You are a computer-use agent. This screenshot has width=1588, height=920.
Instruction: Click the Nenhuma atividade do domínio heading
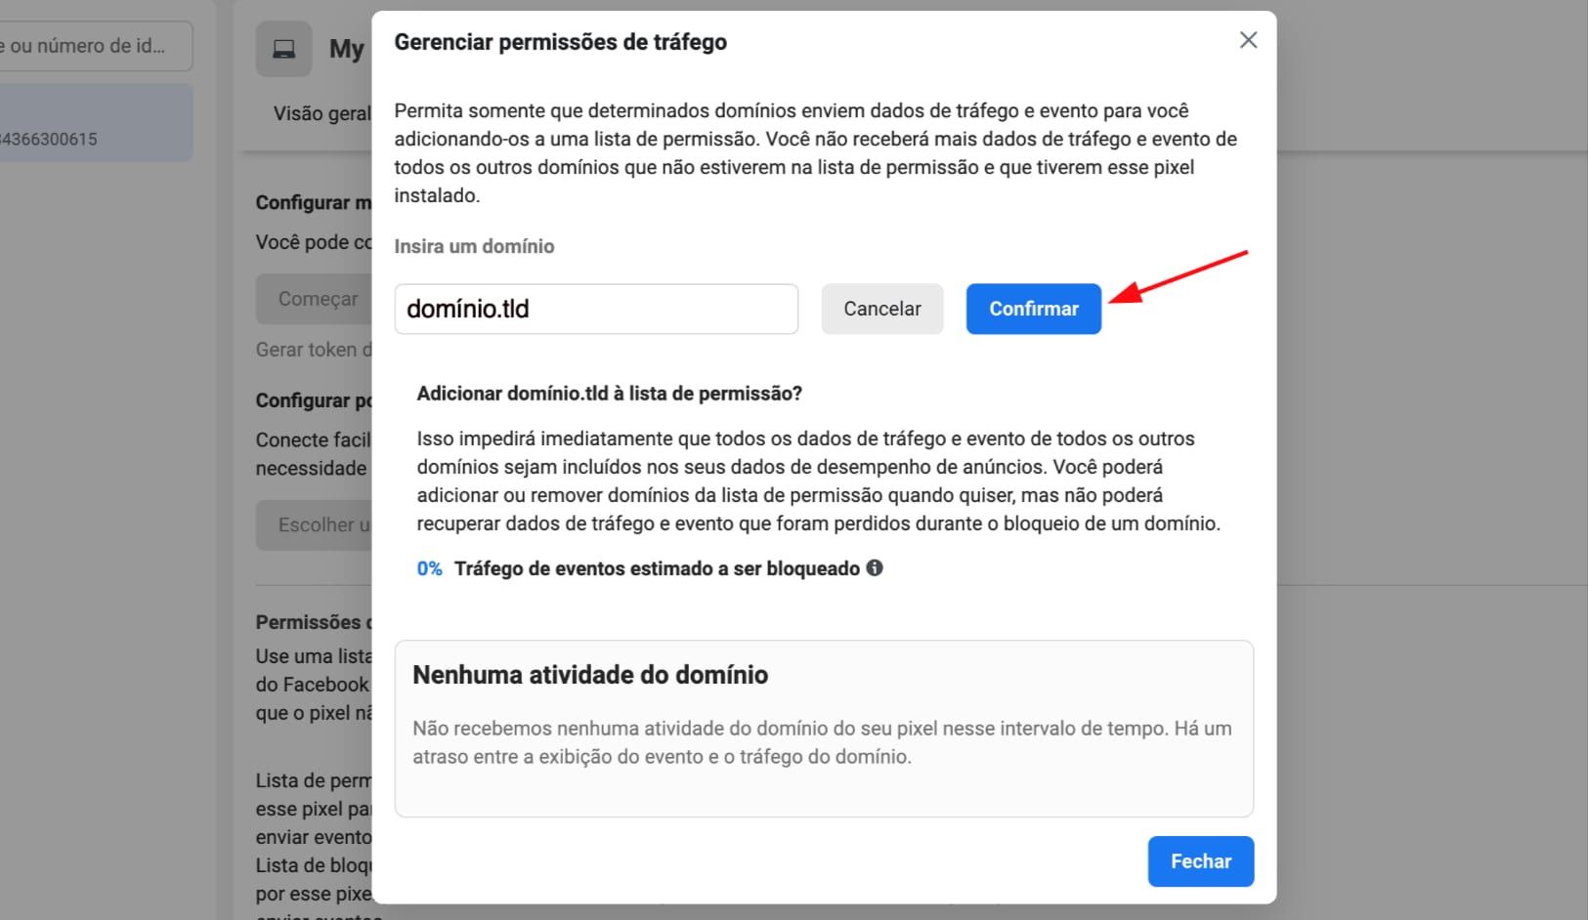click(x=590, y=675)
